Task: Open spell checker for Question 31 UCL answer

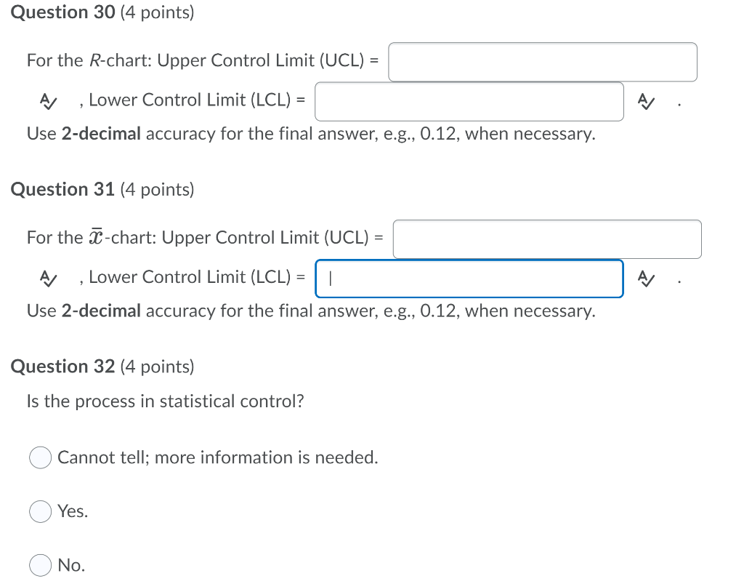Action: point(49,279)
